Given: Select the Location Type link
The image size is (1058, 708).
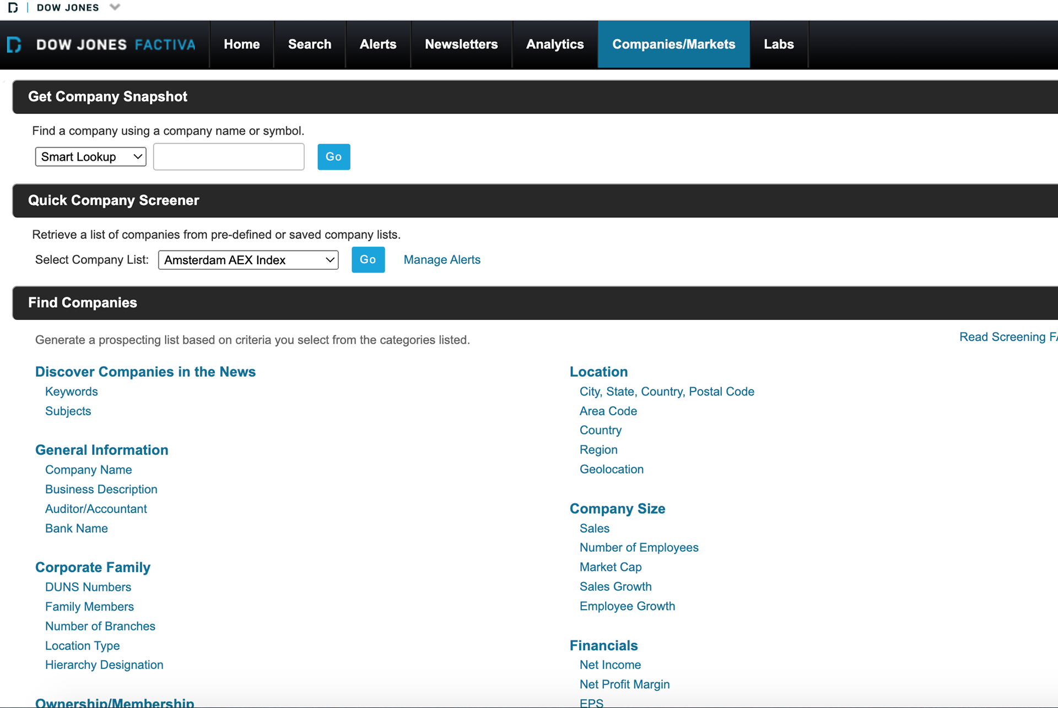Looking at the screenshot, I should click(x=83, y=646).
